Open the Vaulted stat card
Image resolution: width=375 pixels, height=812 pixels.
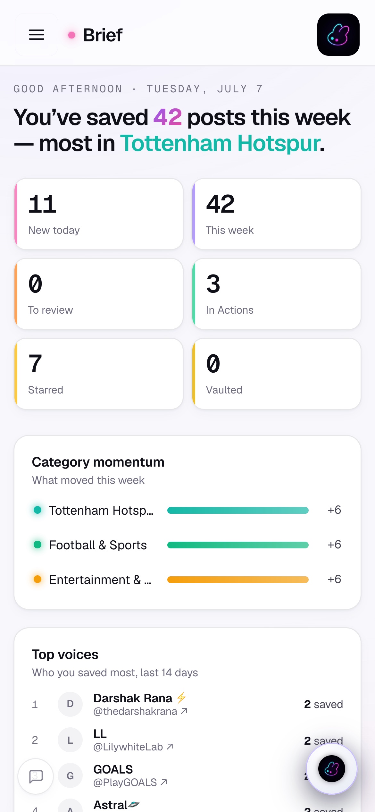point(277,374)
